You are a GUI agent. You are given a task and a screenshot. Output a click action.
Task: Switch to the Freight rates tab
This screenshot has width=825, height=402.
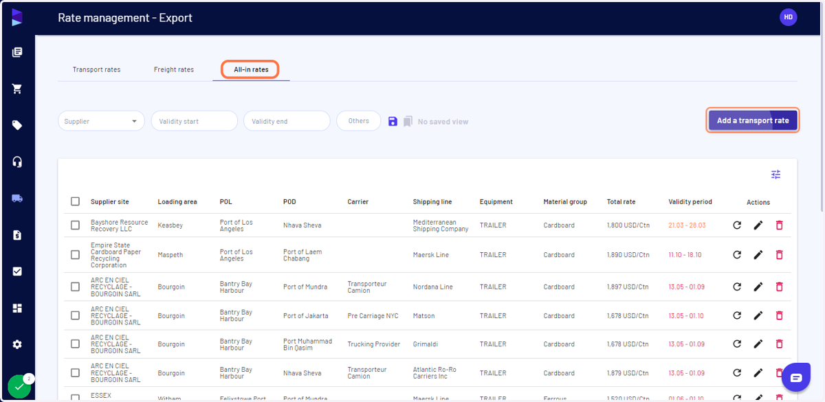(174, 69)
